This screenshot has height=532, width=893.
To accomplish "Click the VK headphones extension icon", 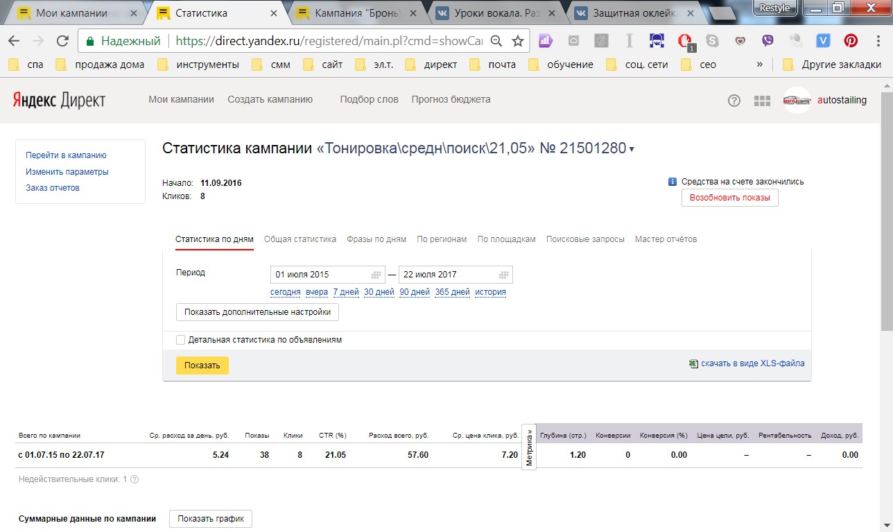I will pos(657,41).
